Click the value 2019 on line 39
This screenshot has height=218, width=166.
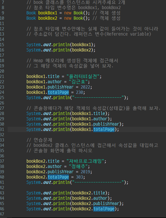coord(85,172)
